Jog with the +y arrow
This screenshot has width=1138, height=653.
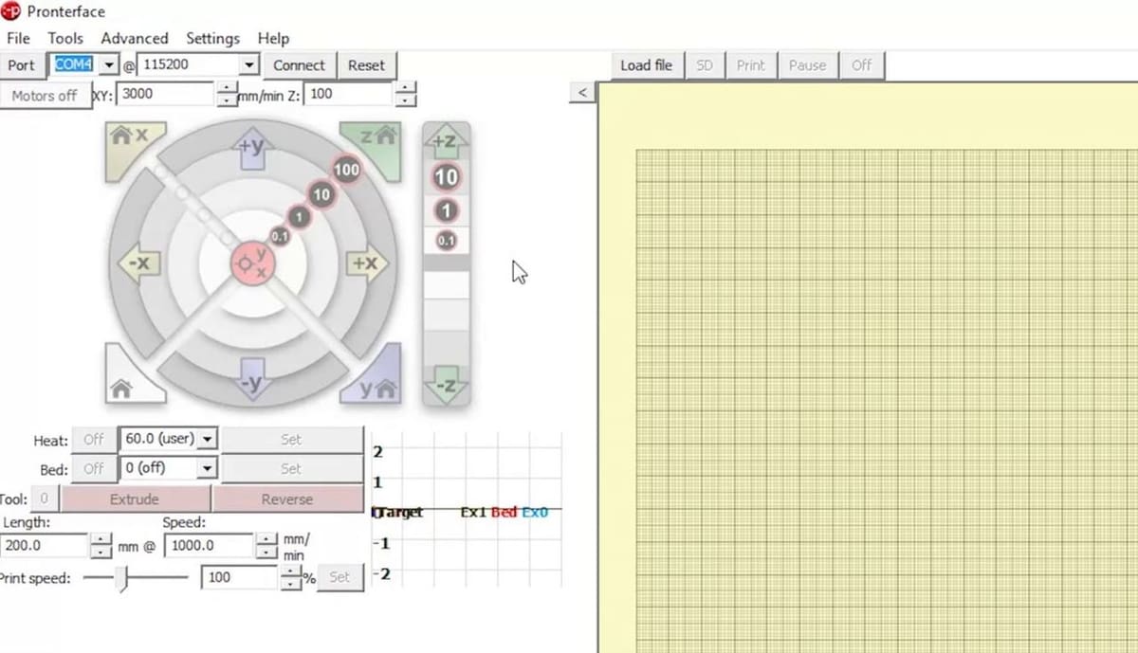[252, 149]
